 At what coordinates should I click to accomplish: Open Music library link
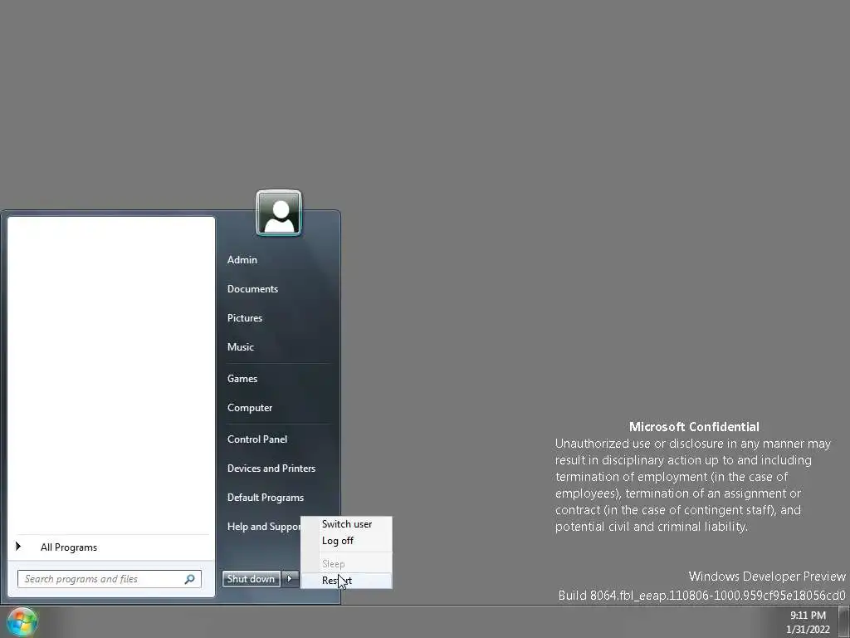(240, 347)
